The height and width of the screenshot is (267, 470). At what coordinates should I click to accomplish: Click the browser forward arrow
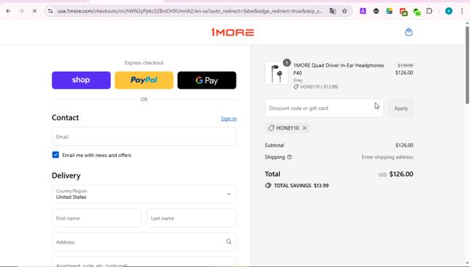[x=21, y=11]
